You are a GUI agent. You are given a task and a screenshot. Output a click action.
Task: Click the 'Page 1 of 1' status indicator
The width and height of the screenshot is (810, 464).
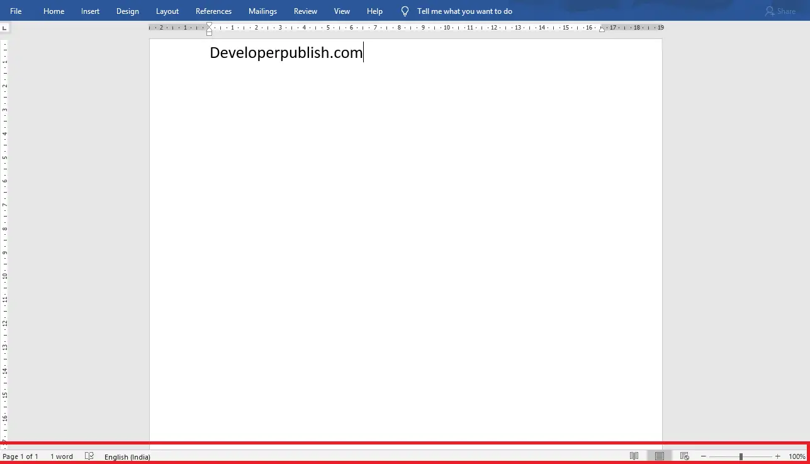click(21, 456)
